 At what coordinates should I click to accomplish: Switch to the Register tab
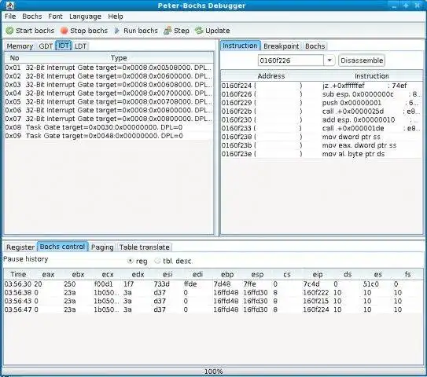(x=20, y=247)
